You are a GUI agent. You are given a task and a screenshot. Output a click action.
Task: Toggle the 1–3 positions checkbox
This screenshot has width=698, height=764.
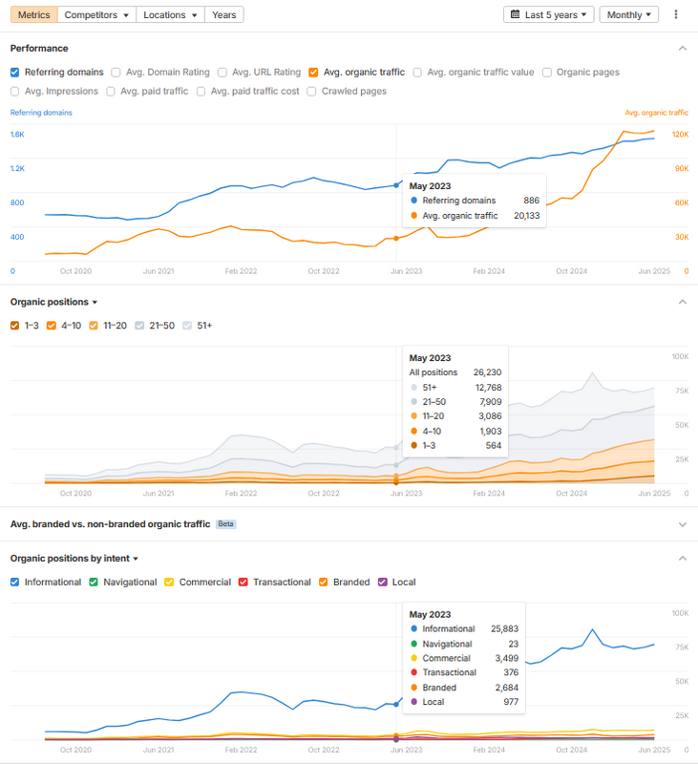pos(15,326)
